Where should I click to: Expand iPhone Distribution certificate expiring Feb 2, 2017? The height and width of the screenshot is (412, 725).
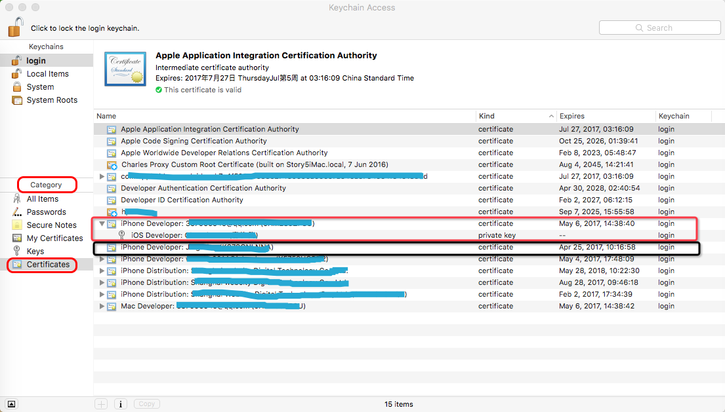pyautogui.click(x=102, y=294)
